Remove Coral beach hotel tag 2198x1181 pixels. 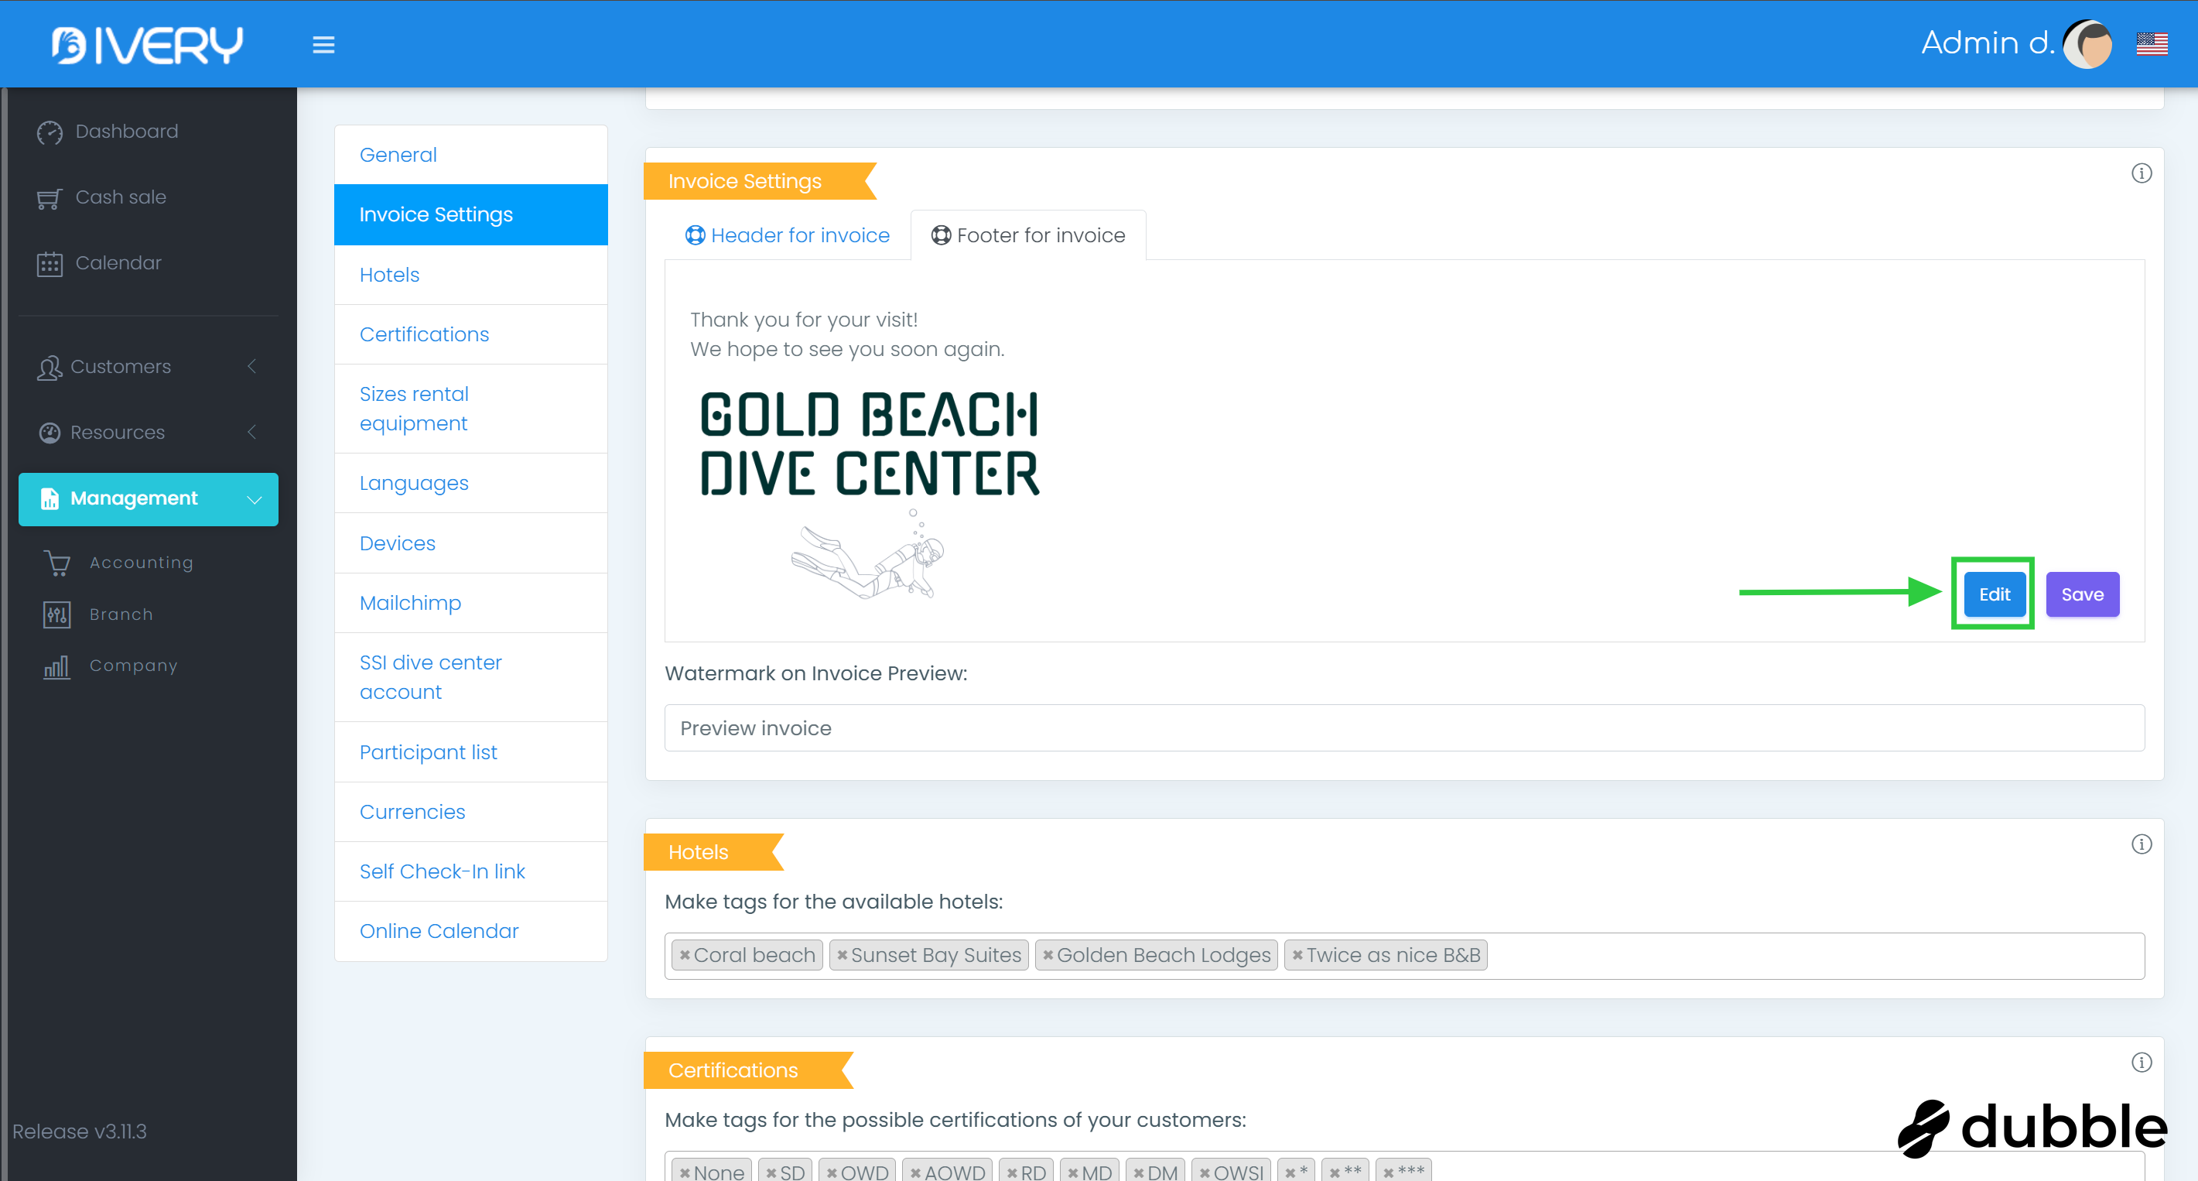click(685, 956)
